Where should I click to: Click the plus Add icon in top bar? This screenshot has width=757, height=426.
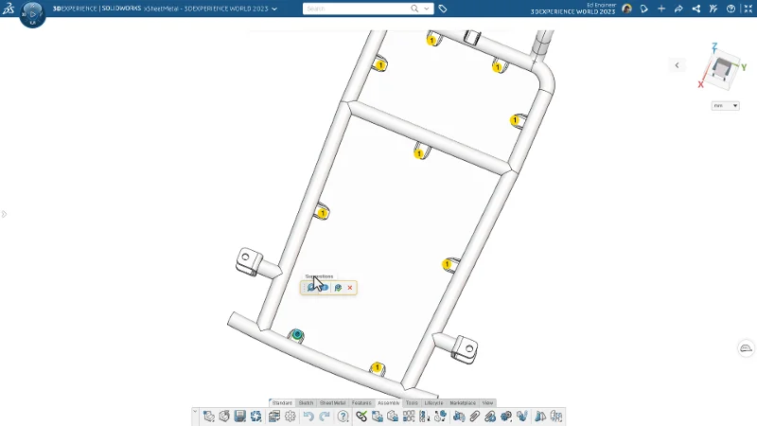click(661, 9)
